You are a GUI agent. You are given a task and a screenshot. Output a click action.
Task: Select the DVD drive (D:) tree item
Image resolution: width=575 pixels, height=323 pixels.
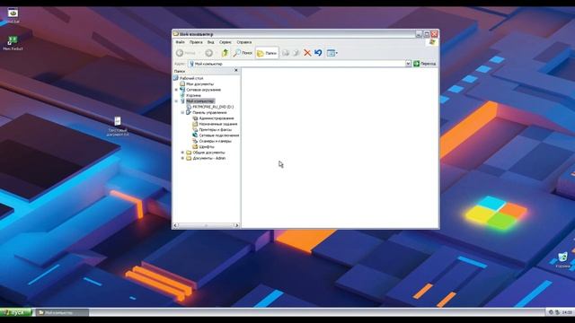point(213,107)
